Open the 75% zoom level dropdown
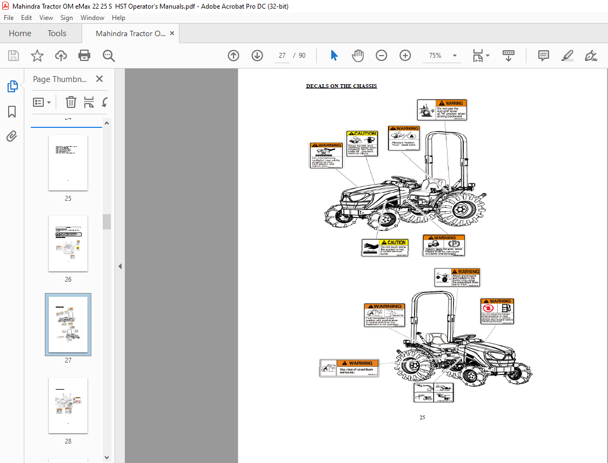 pyautogui.click(x=455, y=56)
